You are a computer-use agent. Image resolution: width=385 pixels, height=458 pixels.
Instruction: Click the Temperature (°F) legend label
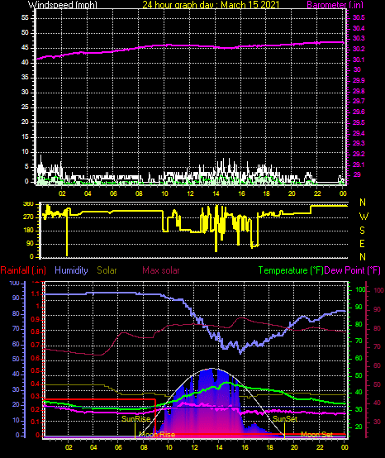click(291, 270)
